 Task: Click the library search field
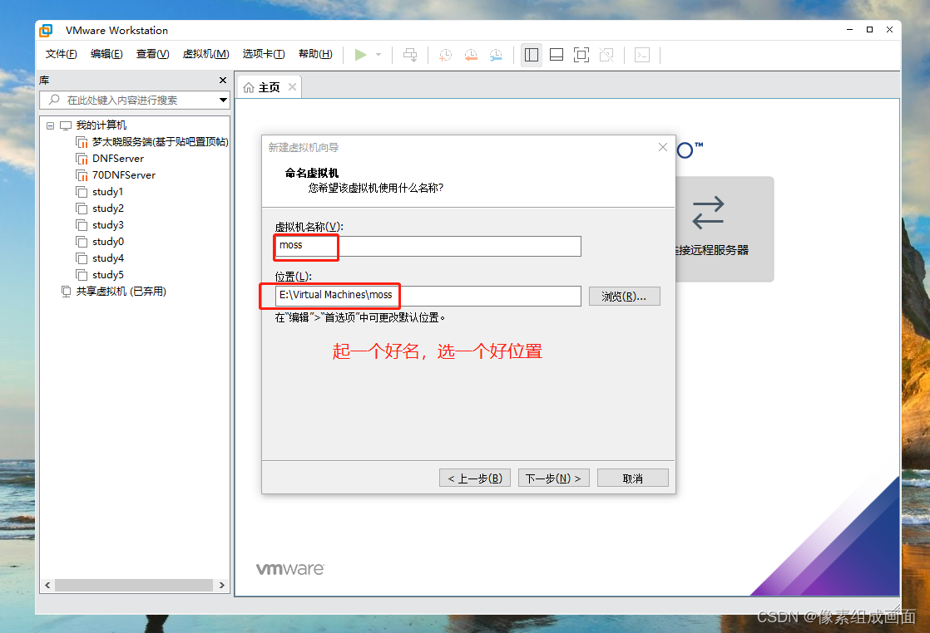point(135,100)
